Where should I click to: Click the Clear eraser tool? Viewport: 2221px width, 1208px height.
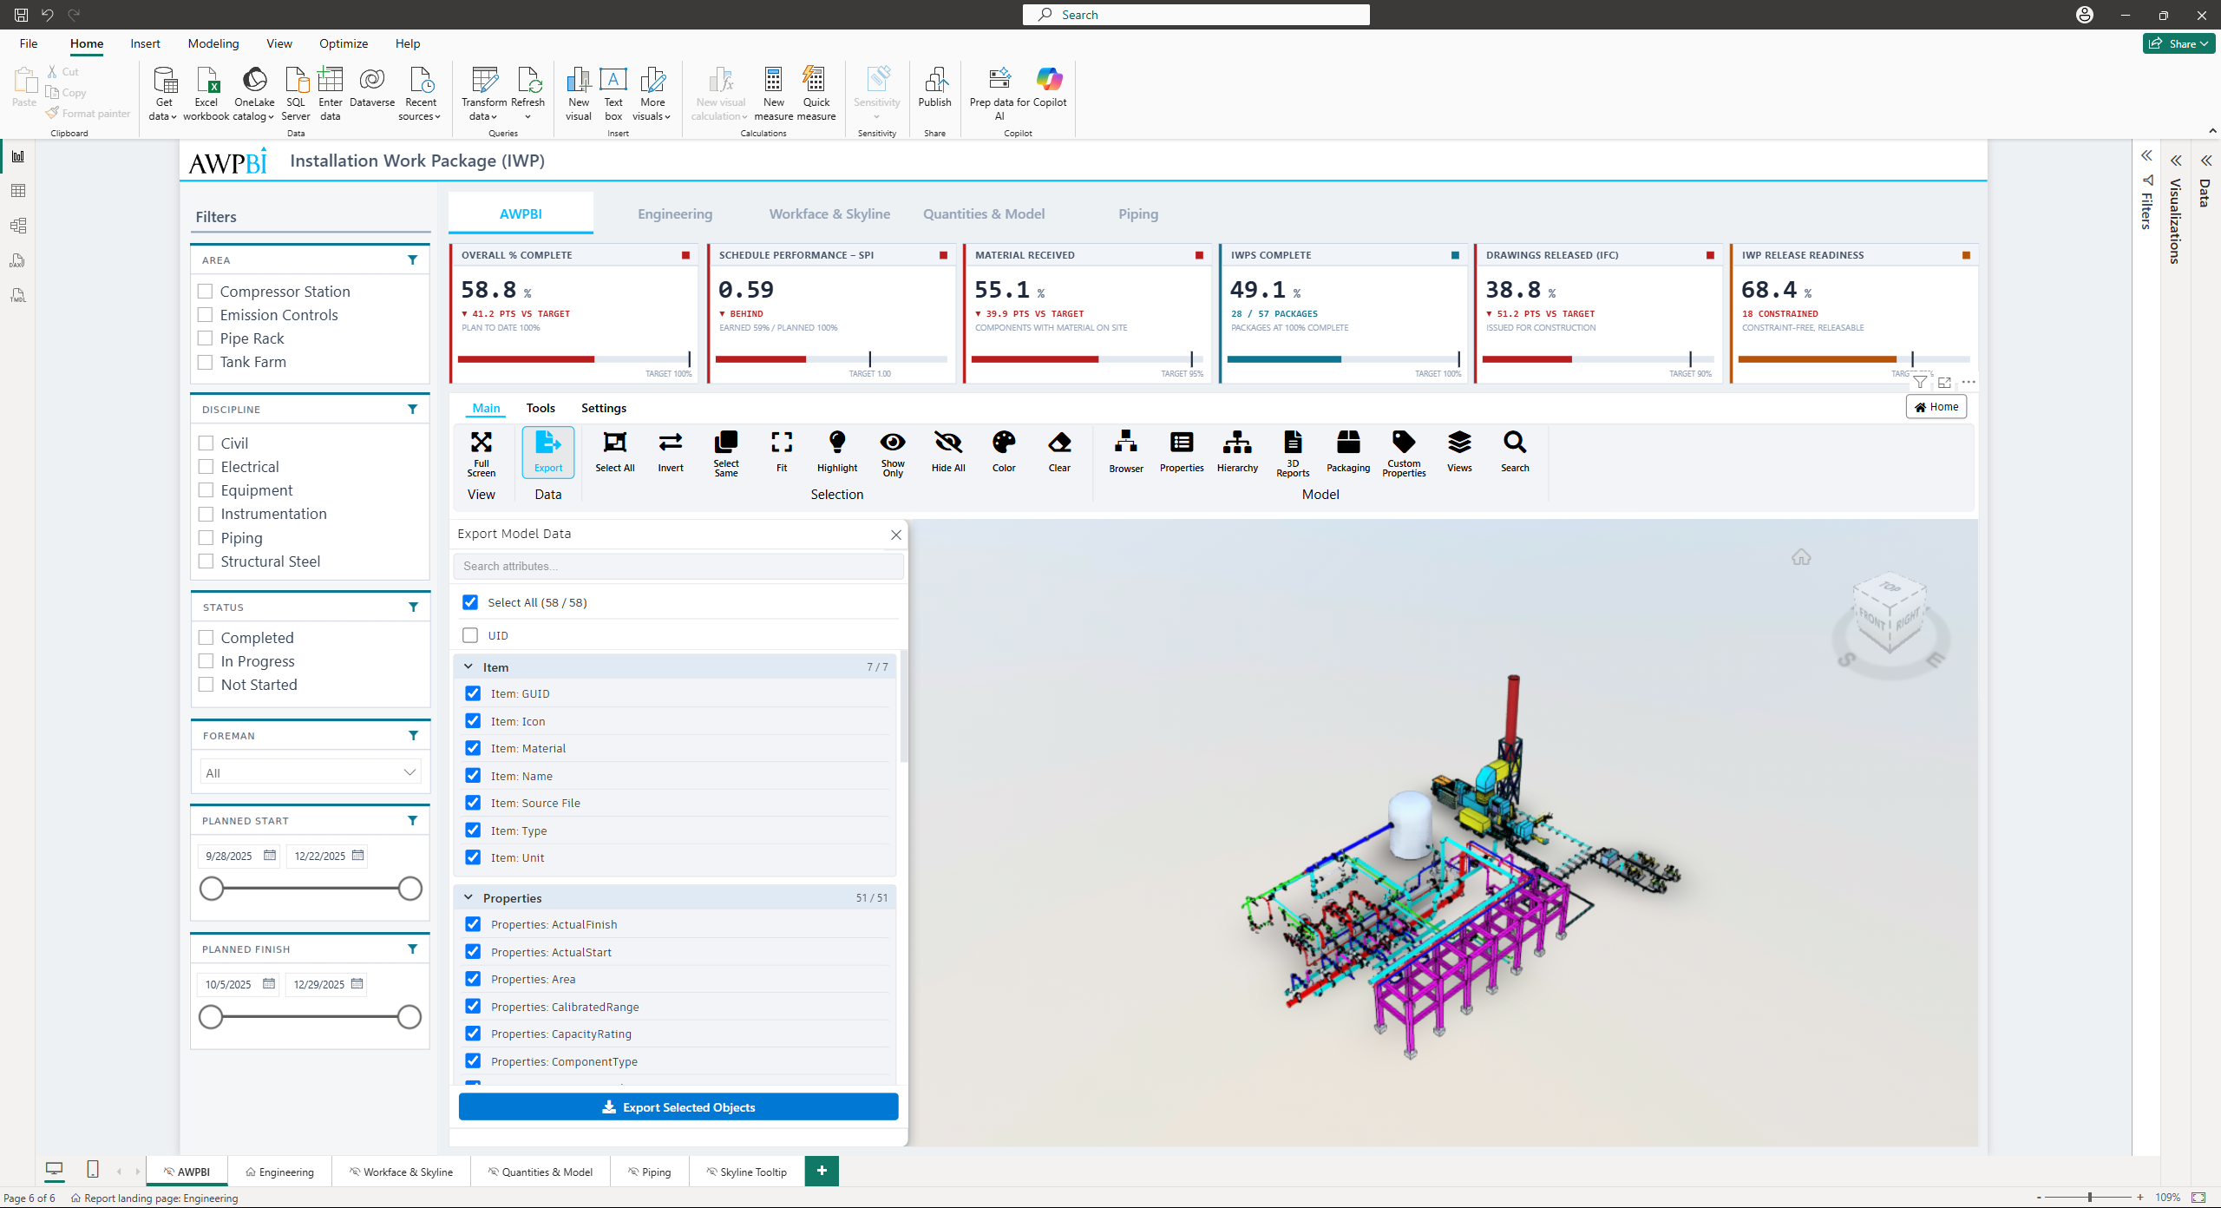coord(1059,453)
